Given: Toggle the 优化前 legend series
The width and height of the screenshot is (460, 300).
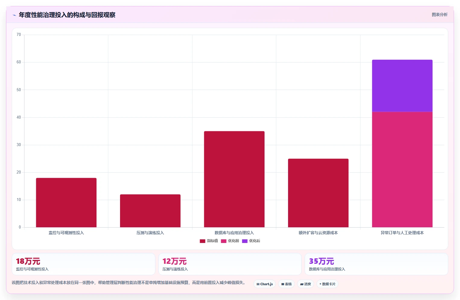Looking at the screenshot, I should [x=230, y=241].
